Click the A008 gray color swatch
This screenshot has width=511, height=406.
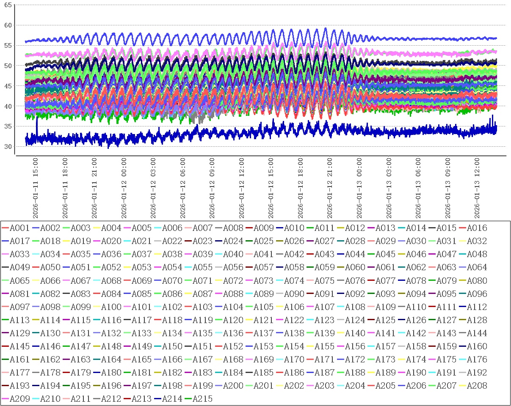click(218, 228)
